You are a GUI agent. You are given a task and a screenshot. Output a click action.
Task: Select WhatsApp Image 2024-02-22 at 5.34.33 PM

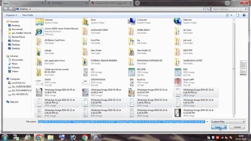(149, 113)
